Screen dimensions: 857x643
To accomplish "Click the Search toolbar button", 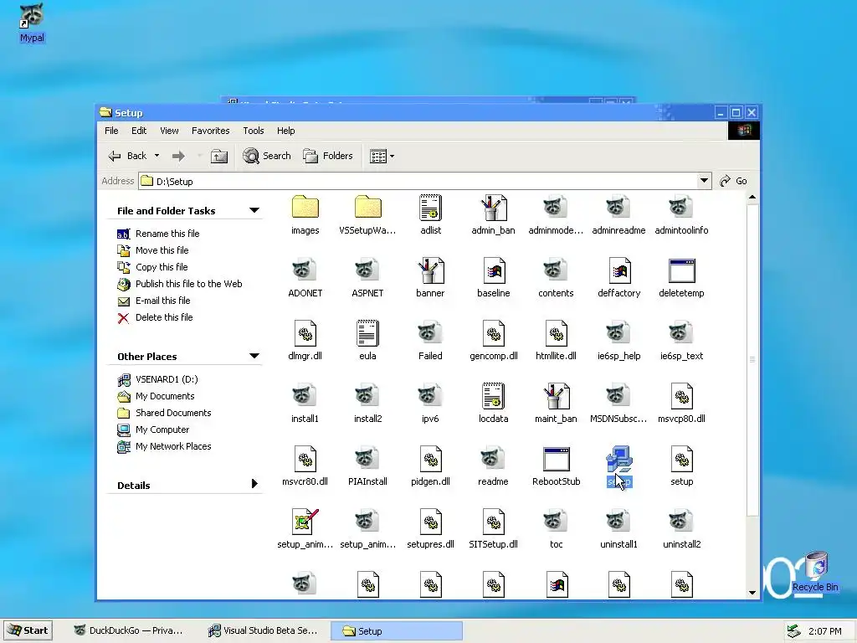I will [267, 156].
